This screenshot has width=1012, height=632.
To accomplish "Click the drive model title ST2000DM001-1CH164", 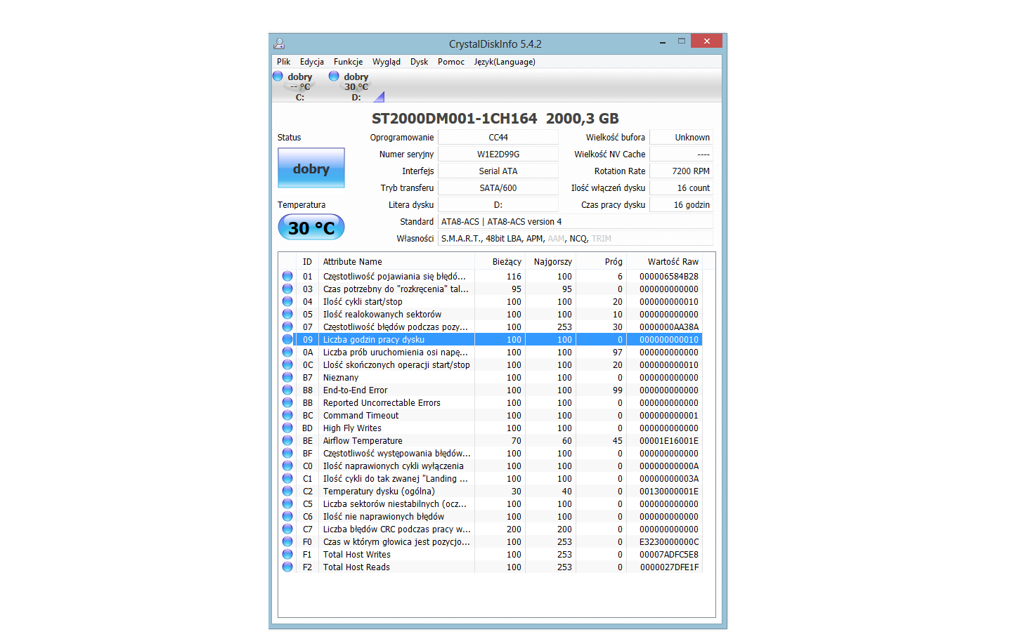I will pyautogui.click(x=454, y=118).
